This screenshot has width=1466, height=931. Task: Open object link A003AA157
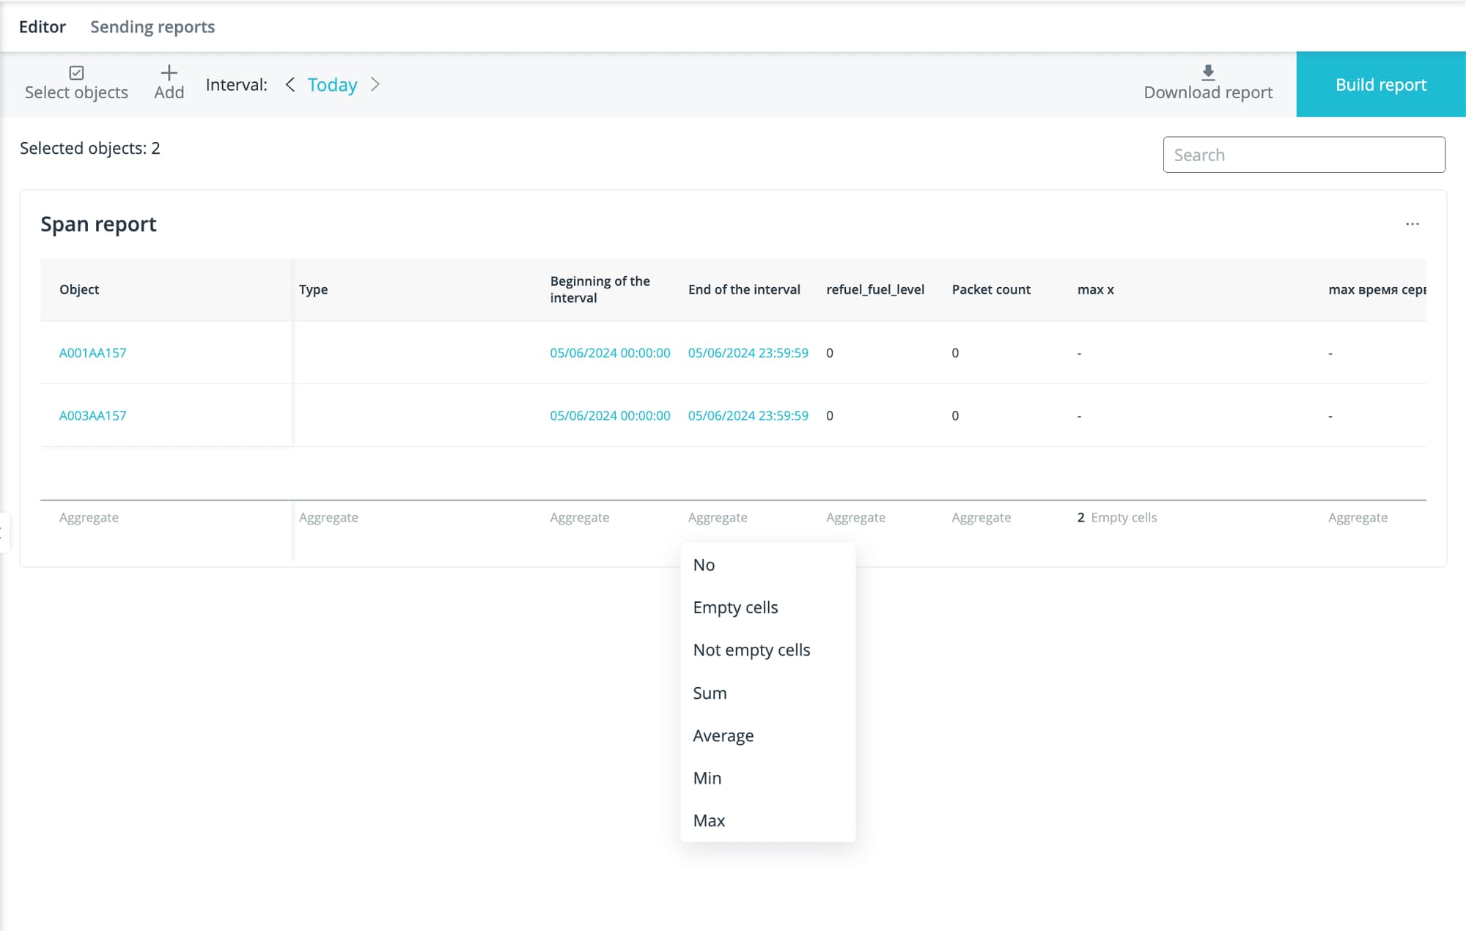click(x=92, y=415)
